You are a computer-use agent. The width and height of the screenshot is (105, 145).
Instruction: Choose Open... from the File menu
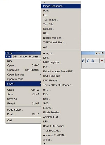coord(23,65)
